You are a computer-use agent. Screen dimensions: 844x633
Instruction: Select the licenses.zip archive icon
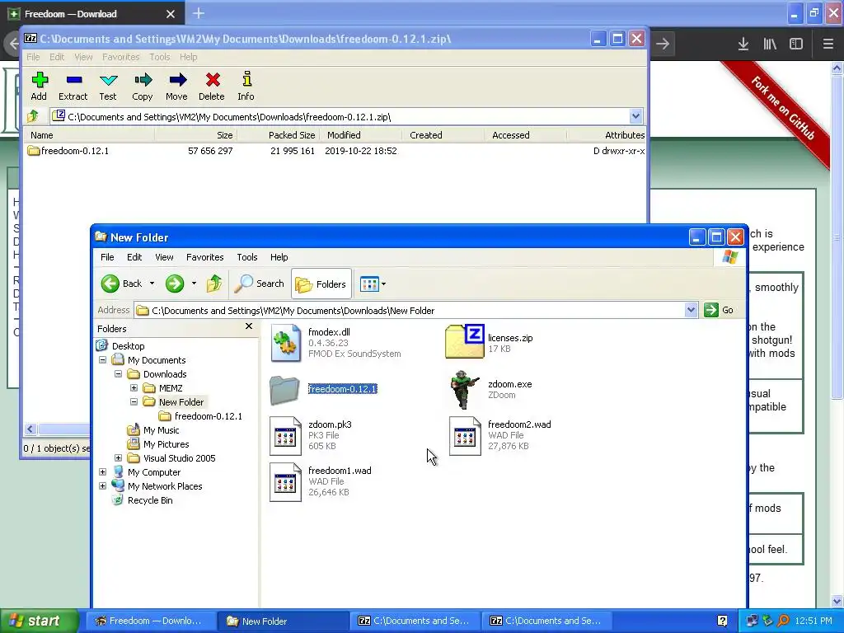[x=465, y=341]
